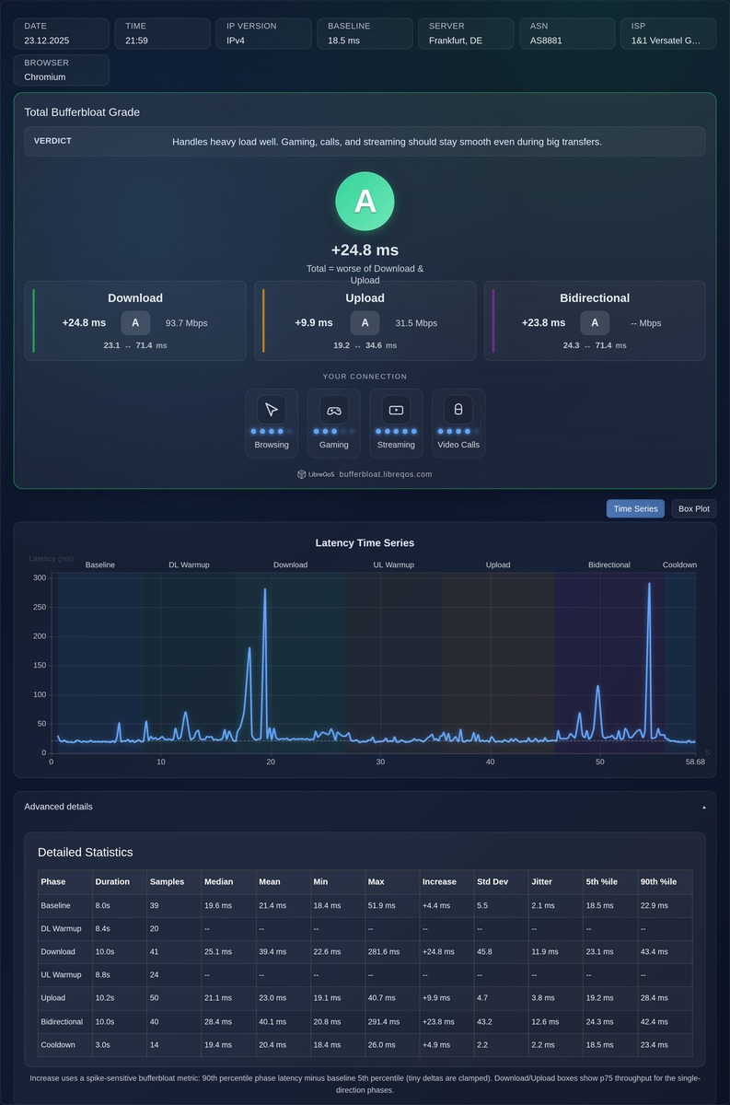This screenshot has height=1105, width=730.
Task: Click the Gaming controller icon
Action: [x=334, y=410]
